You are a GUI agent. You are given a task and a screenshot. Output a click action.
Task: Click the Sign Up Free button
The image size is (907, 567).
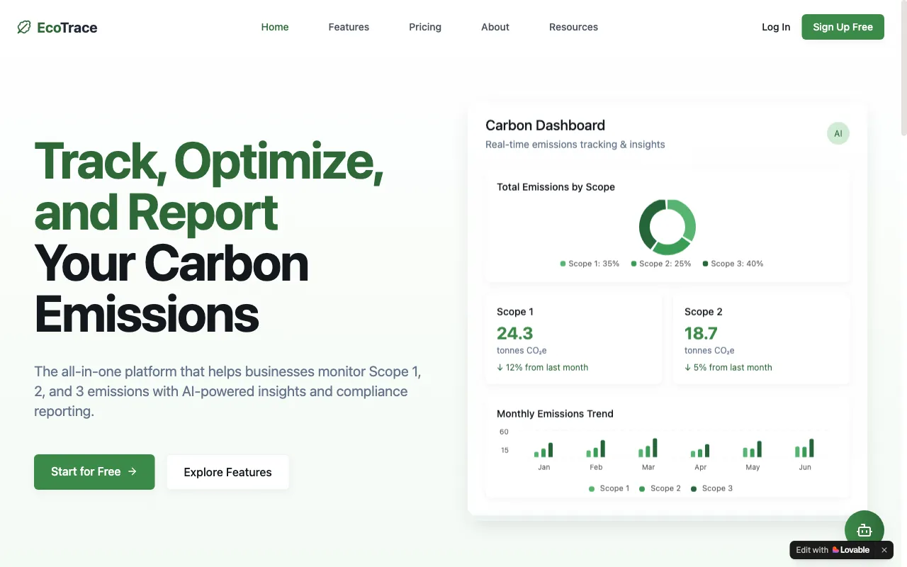tap(843, 27)
